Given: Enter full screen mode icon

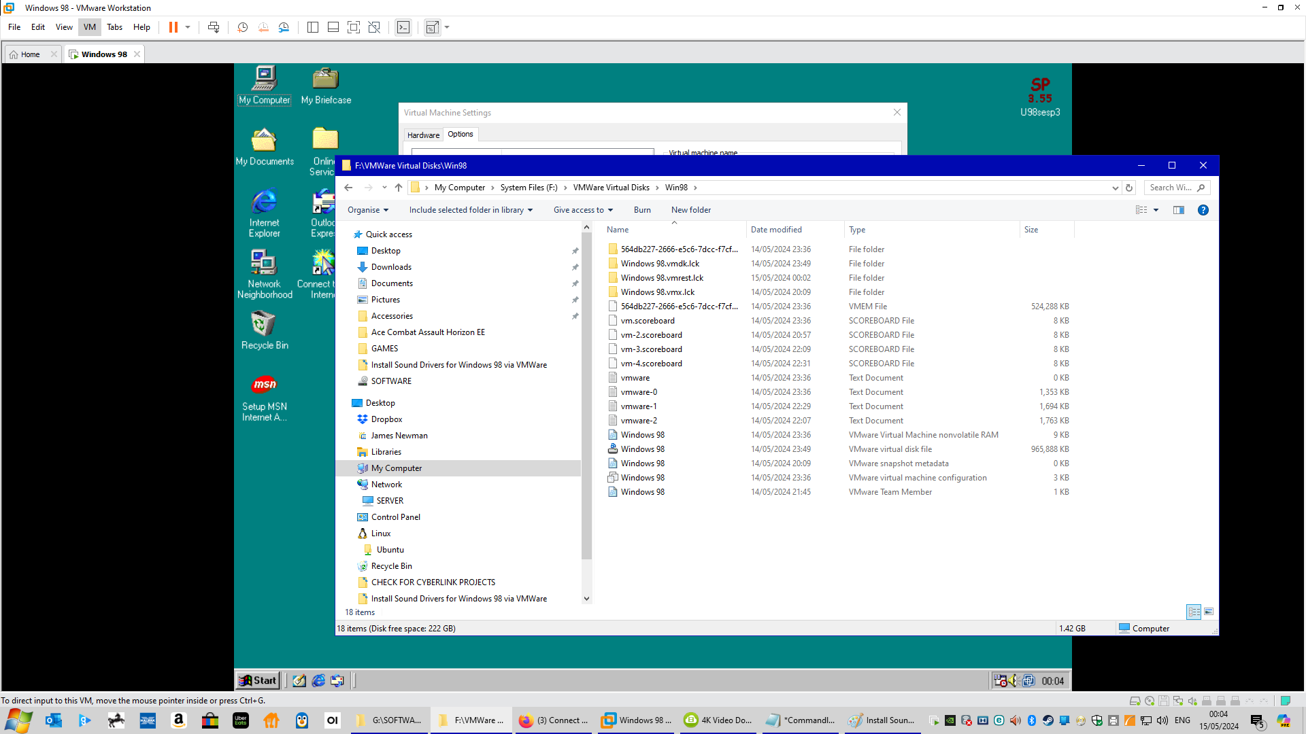Looking at the screenshot, I should 353,27.
